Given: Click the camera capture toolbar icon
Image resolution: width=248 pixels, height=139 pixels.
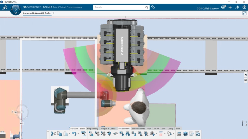Looking at the screenshot, I should point(152,134).
